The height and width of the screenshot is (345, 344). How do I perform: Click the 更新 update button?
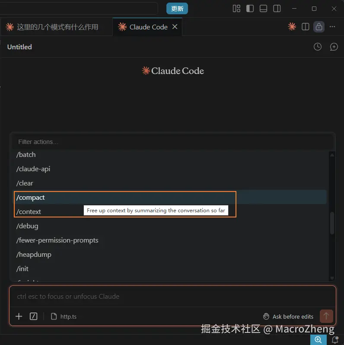[177, 9]
